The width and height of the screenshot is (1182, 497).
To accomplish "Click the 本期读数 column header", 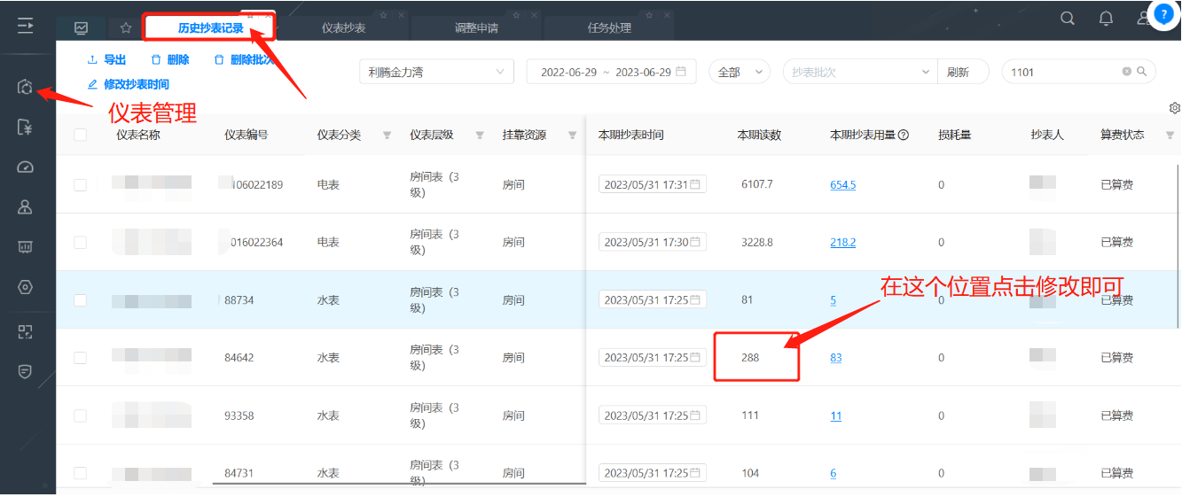I will coord(758,136).
